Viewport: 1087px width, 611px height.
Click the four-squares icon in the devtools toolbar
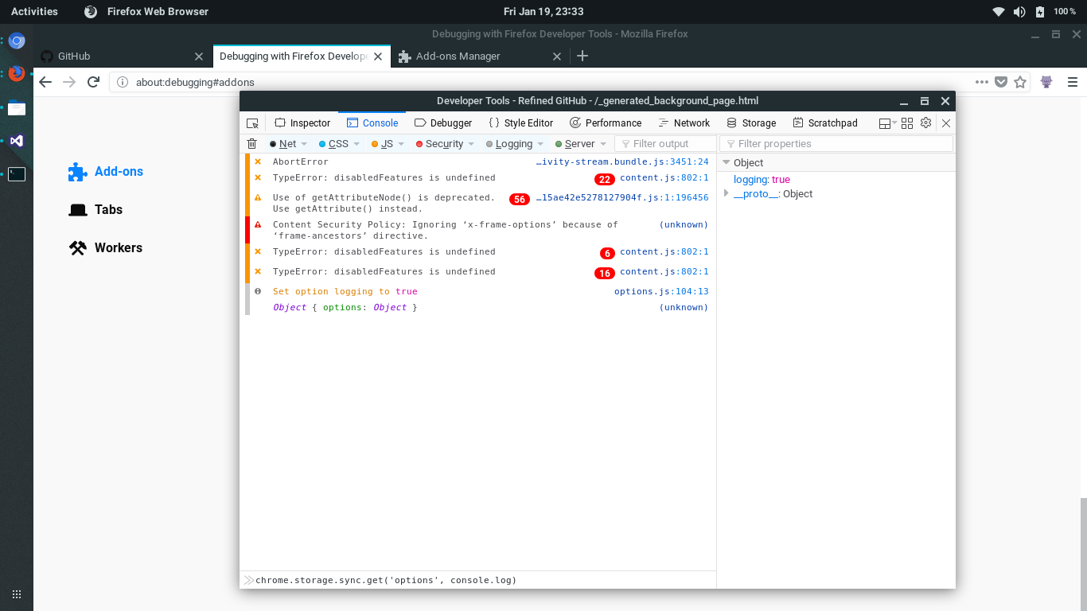907,123
